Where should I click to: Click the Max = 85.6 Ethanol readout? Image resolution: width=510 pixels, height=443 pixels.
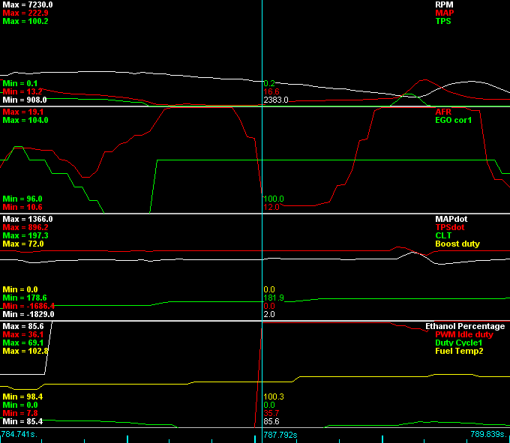click(x=23, y=326)
